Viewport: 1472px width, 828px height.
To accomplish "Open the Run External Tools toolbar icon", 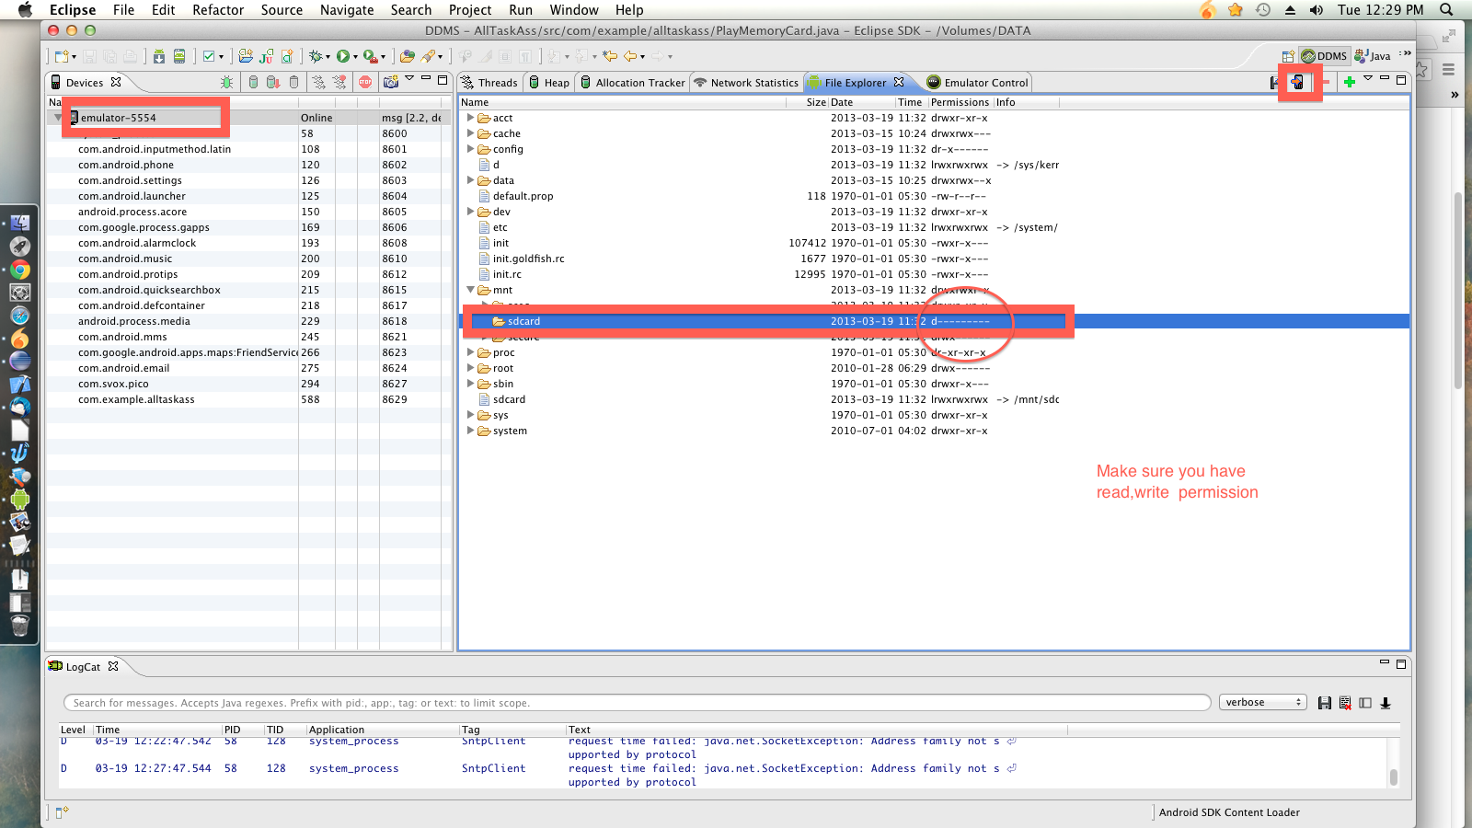I will (x=370, y=56).
